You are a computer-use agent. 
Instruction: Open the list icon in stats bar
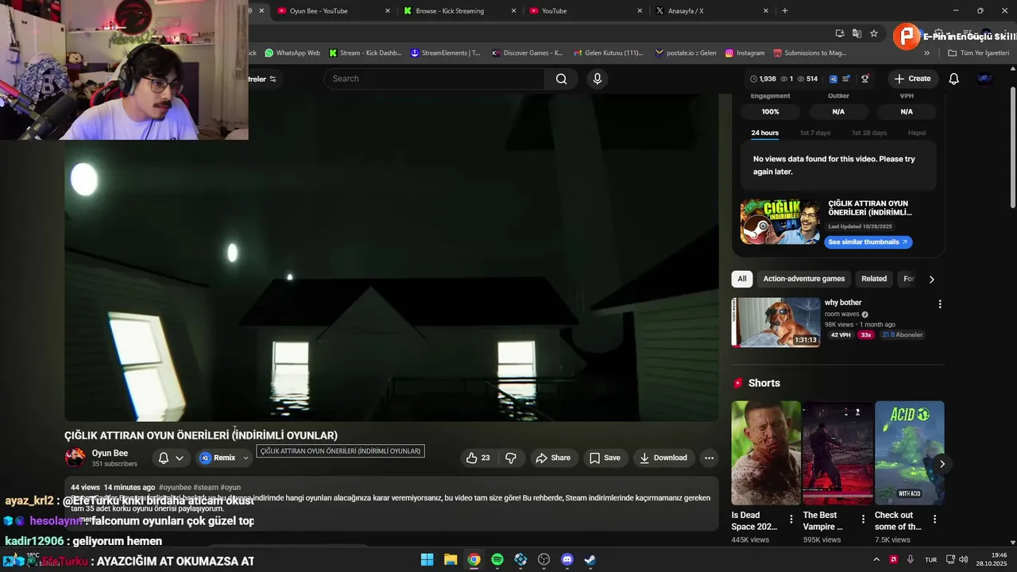[847, 79]
